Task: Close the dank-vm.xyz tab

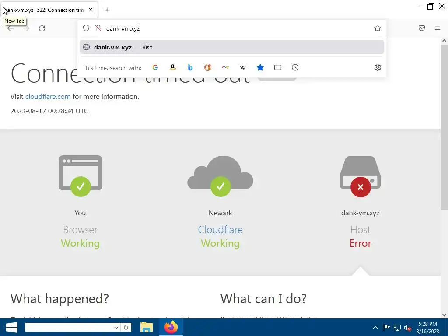Action: (x=91, y=10)
